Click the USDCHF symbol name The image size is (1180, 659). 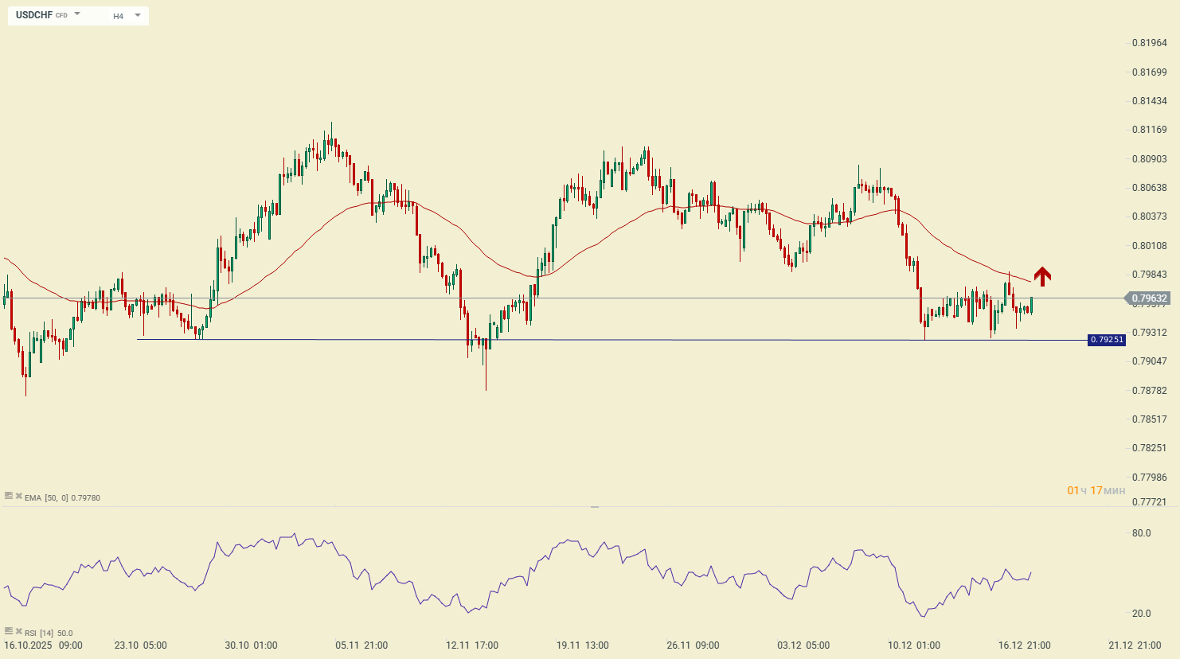tap(34, 15)
